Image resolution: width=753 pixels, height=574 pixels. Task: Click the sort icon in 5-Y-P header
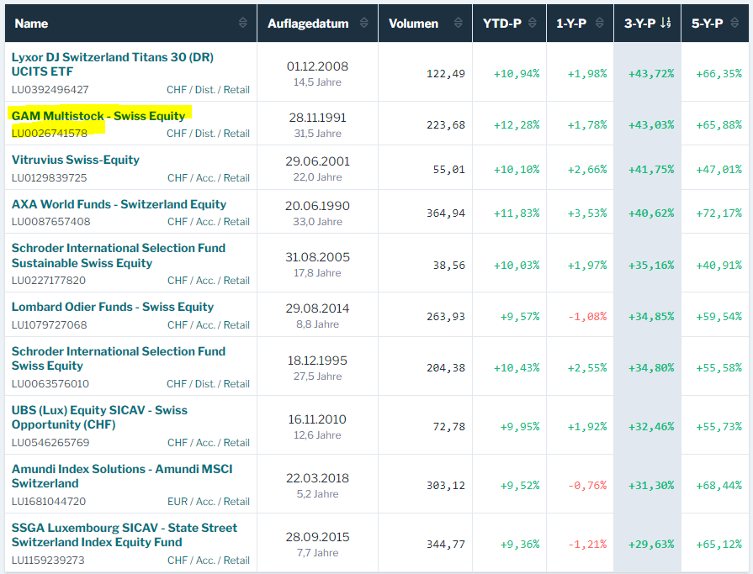(x=733, y=24)
